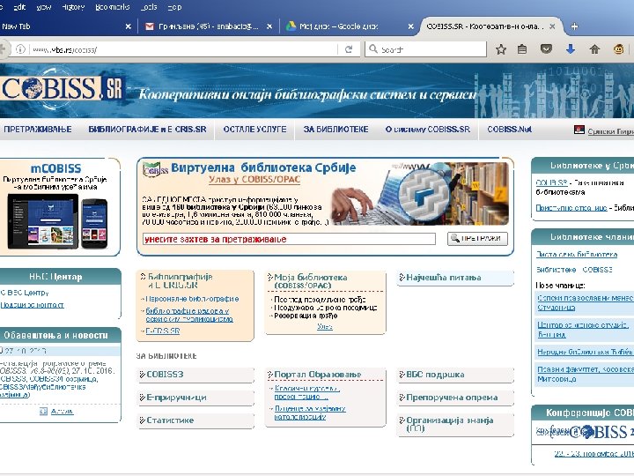Open the conference date link in Конференције box
Image resolution: width=634 pixels, height=476 pixels.
(594, 454)
